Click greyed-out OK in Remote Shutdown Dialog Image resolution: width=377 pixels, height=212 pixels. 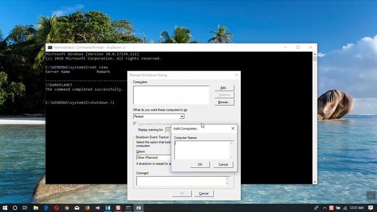pyautogui.click(x=182, y=194)
